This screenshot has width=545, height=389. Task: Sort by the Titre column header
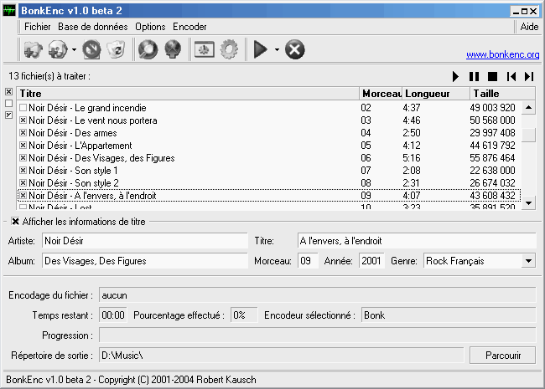(188, 94)
